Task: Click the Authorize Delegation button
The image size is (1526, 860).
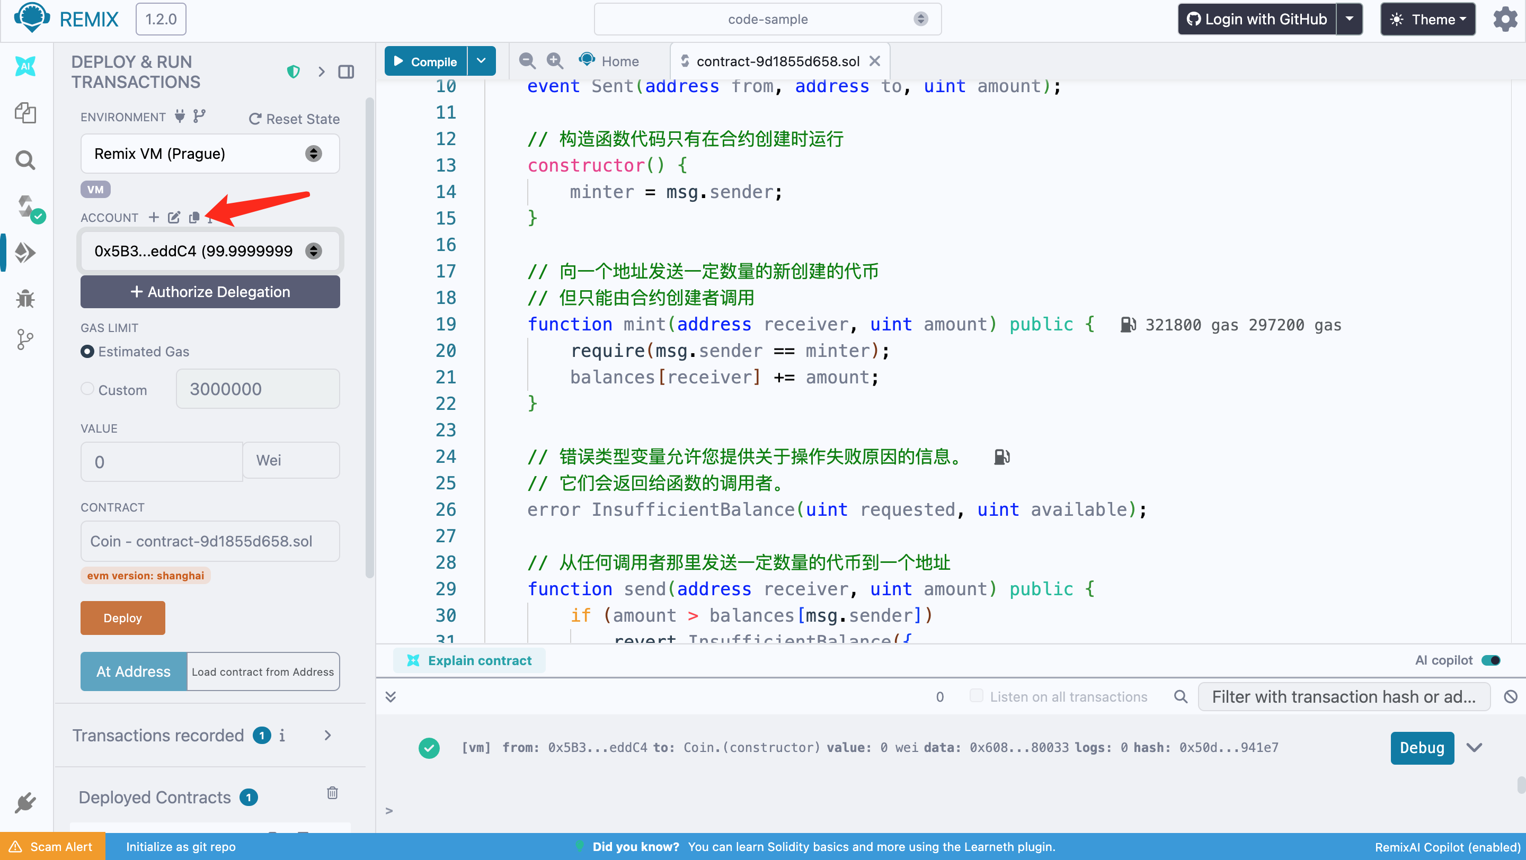Action: click(x=210, y=292)
